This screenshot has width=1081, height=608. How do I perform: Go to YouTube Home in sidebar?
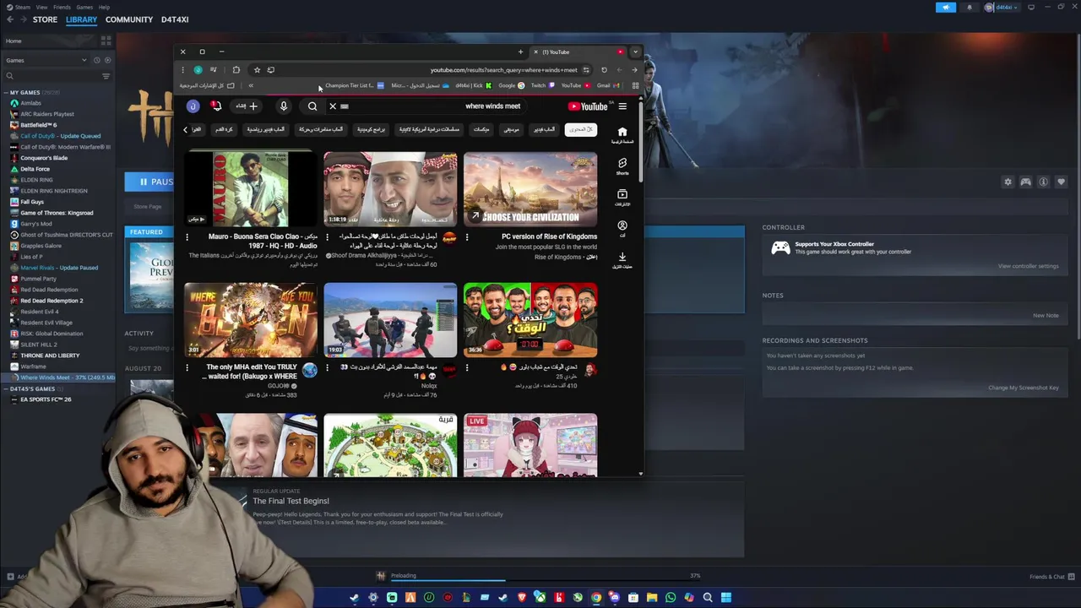[622, 135]
